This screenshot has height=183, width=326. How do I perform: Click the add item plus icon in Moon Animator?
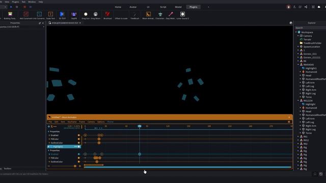coord(49,127)
